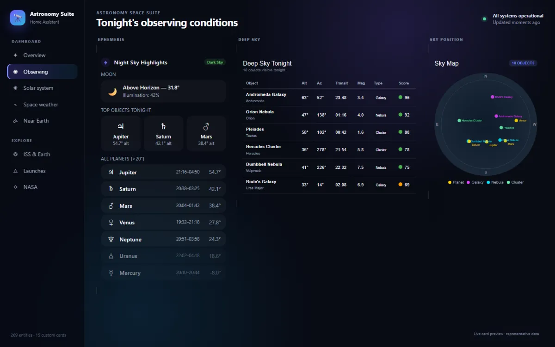This screenshot has width=555, height=347.
Task: Click Hercules Cluster name in table
Action: [264, 147]
